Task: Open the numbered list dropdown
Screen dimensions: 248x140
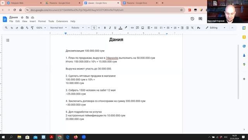Action: click(176, 28)
